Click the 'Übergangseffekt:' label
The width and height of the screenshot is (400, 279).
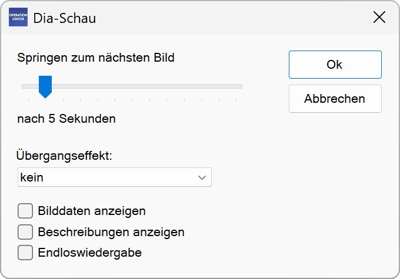[x=65, y=156]
